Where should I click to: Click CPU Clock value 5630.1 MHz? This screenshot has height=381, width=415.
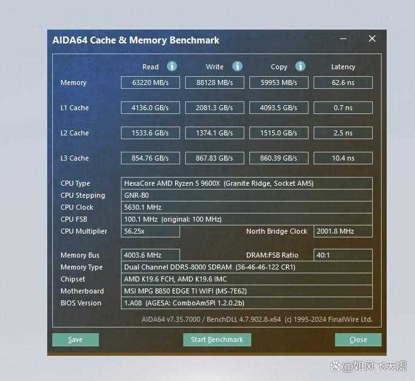pyautogui.click(x=247, y=207)
